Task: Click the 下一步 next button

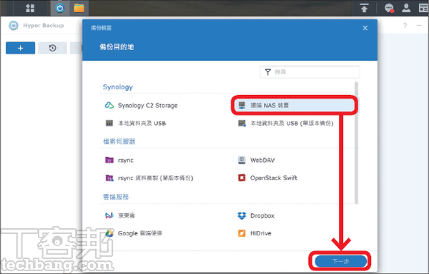Action: coord(340,261)
